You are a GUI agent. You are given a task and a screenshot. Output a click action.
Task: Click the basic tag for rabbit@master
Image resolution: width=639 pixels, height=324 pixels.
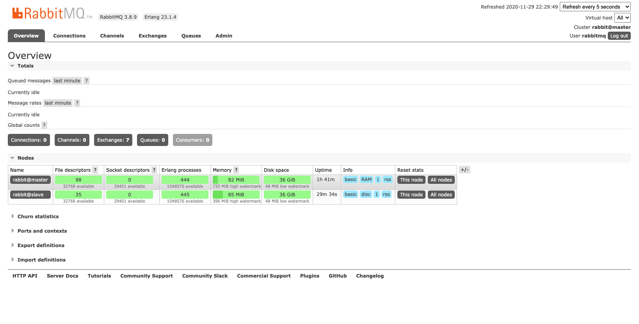pyautogui.click(x=351, y=180)
